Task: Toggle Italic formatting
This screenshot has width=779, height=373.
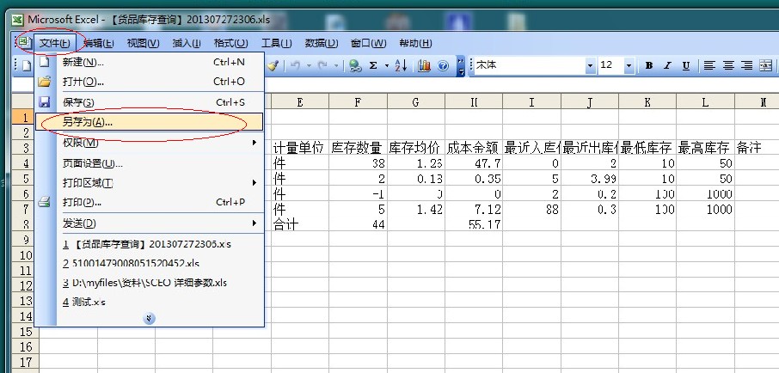Action: pos(667,65)
